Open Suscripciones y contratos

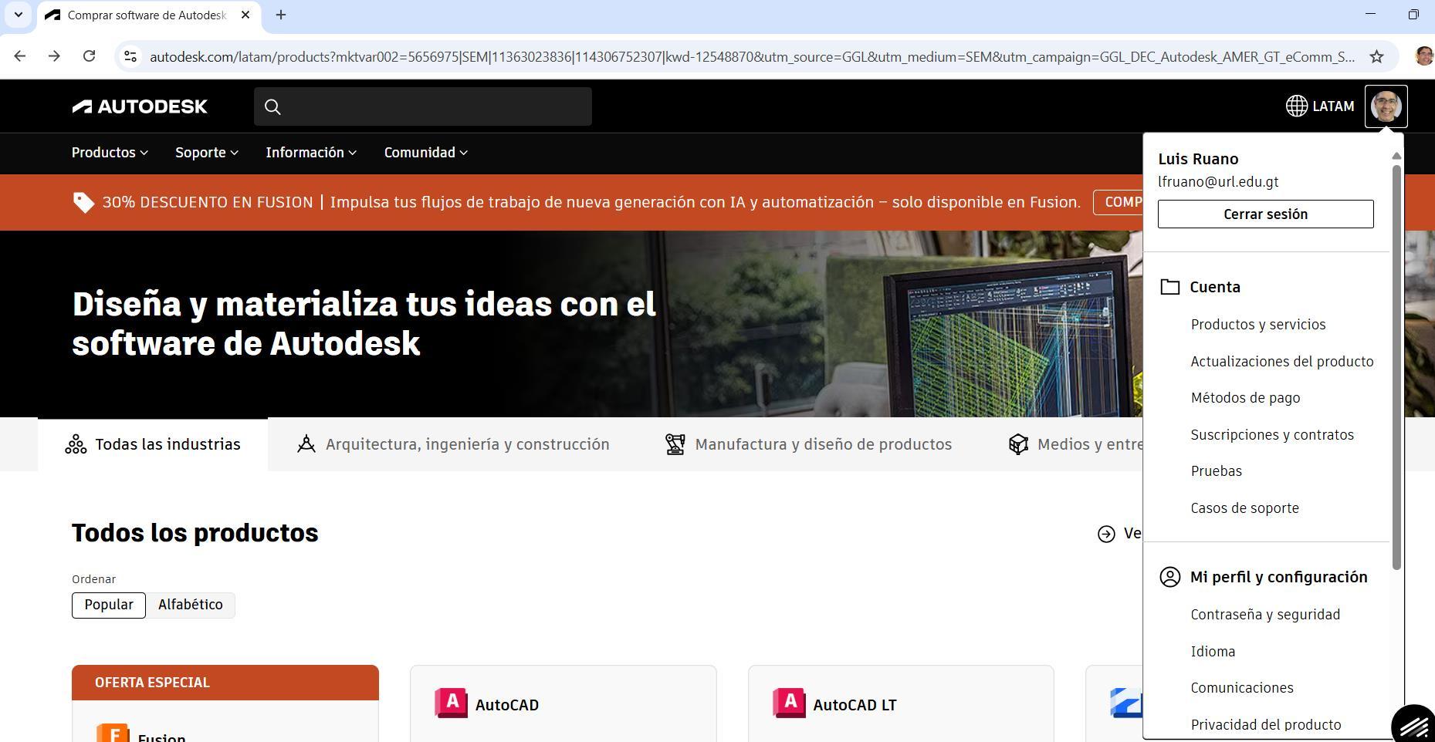coord(1272,435)
